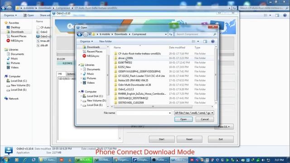Toggle the Explorer preview pane icon
Screen dimensions: 290x163
(x=277, y=15)
